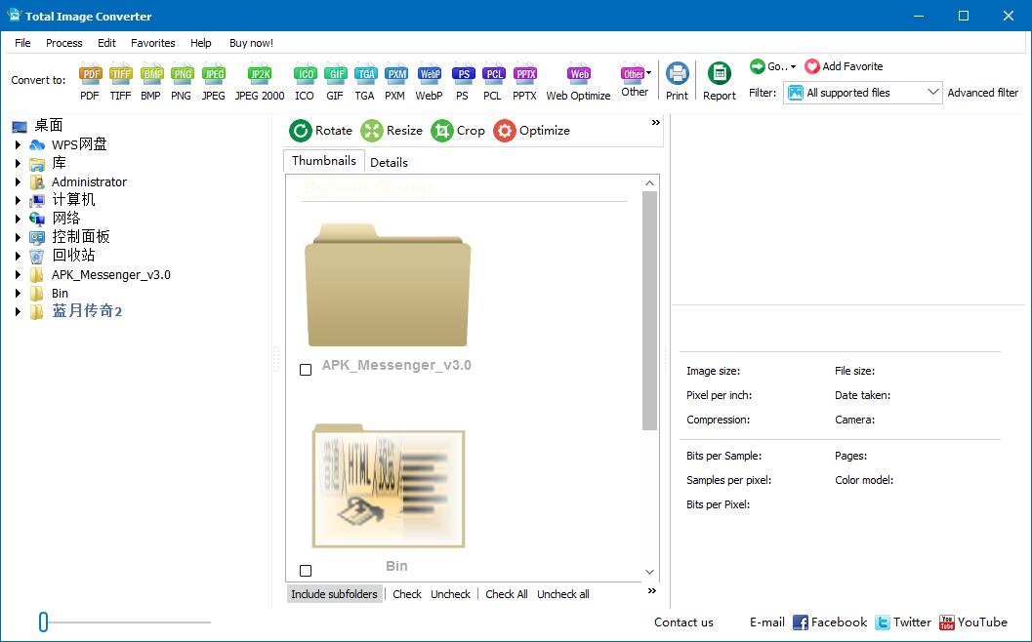Expand 控制面板 tree node

(x=19, y=237)
